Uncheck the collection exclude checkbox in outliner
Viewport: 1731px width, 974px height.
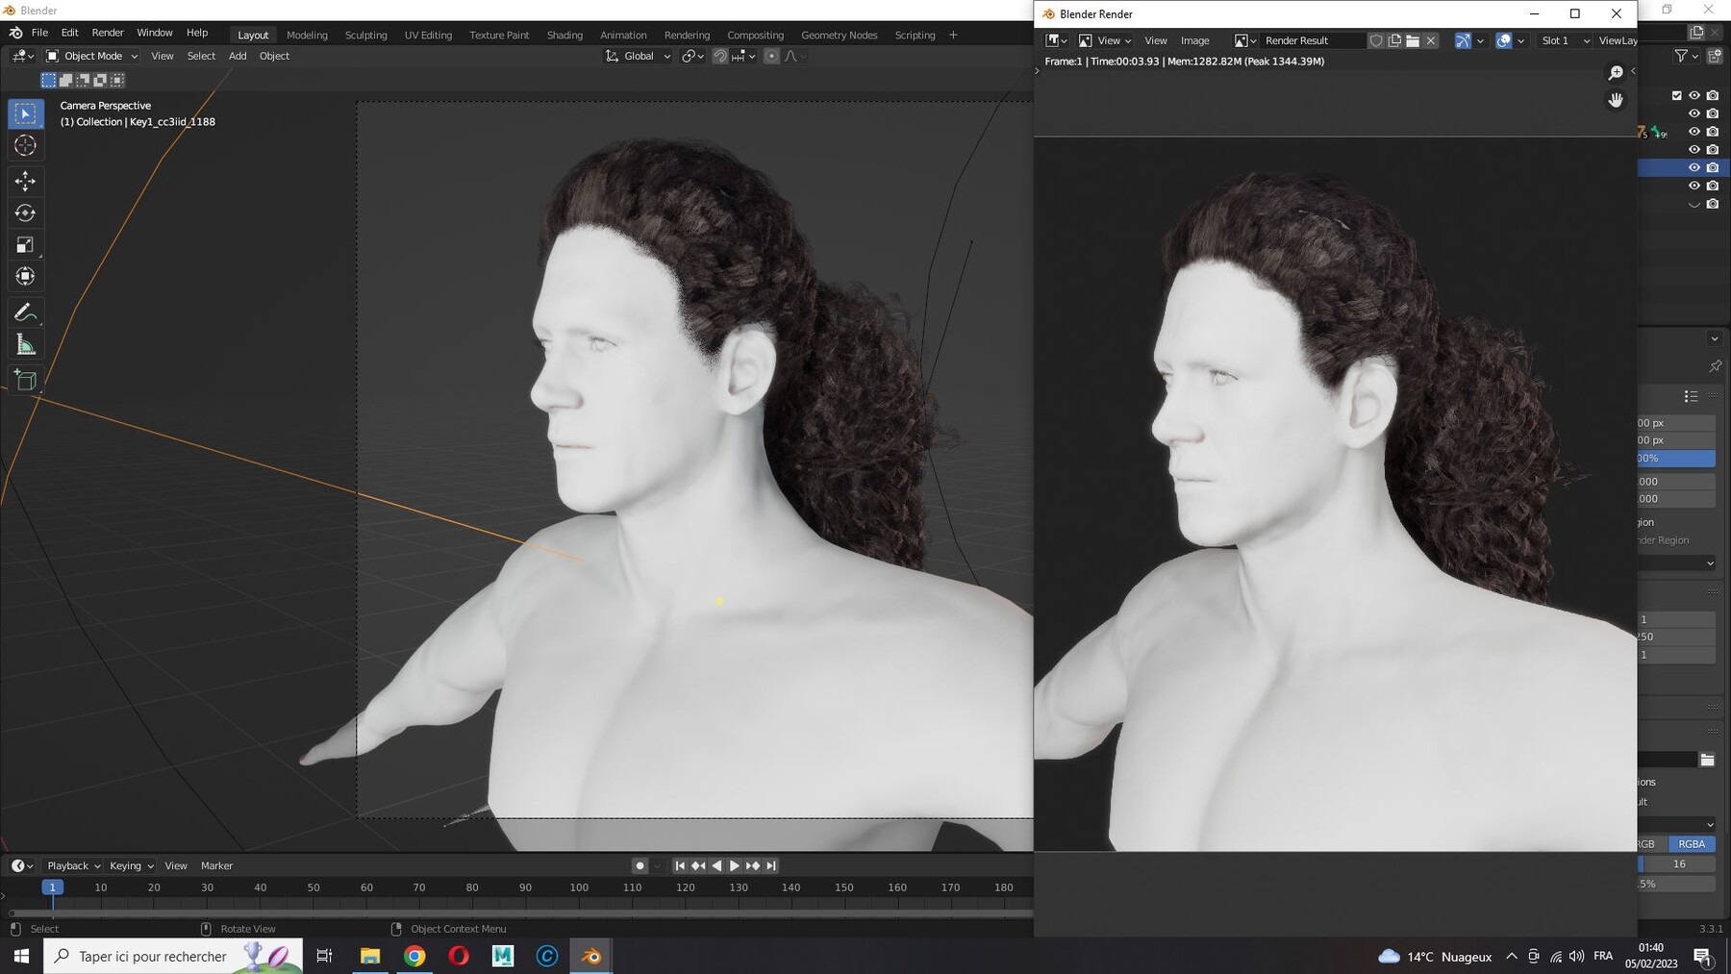1677,95
